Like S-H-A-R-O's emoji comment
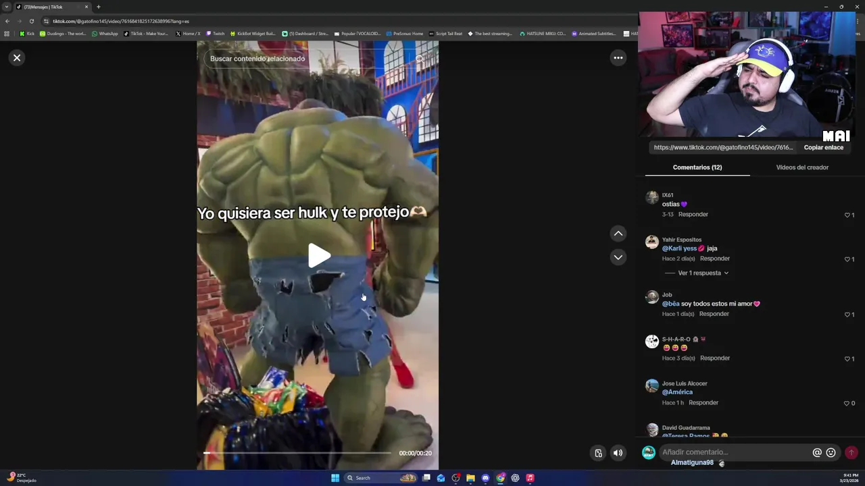This screenshot has width=865, height=486. tap(847, 359)
